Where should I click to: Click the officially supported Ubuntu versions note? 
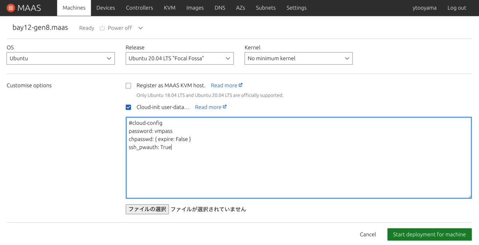(210, 95)
